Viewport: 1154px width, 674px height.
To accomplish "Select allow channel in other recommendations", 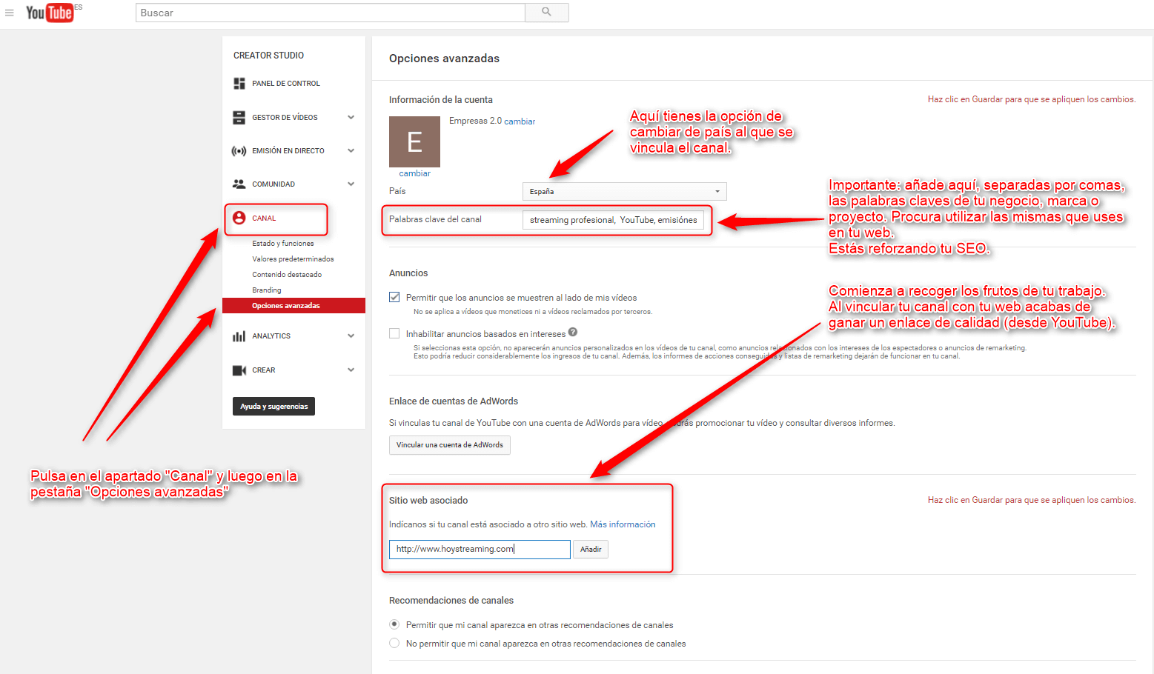I will tap(394, 624).
